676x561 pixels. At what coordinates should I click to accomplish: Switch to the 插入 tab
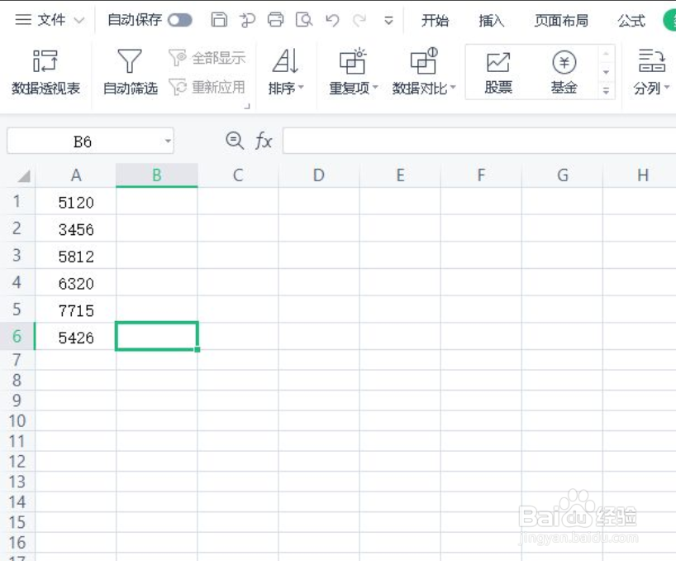pos(491,21)
